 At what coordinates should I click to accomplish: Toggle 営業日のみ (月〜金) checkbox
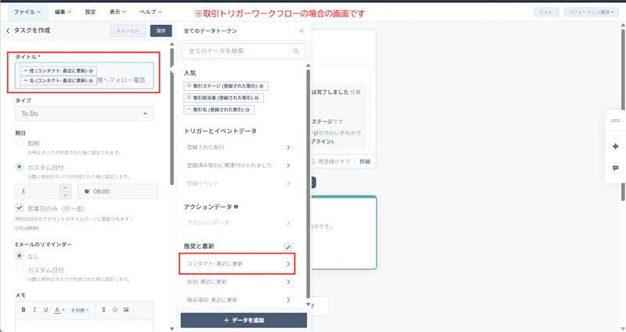pos(19,207)
